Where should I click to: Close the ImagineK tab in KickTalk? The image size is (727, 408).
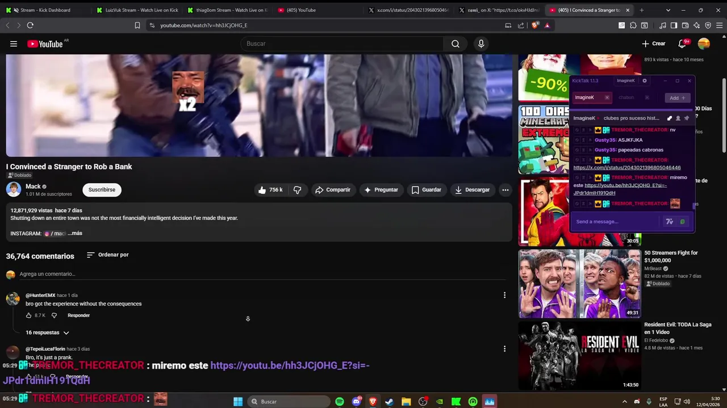(x=607, y=97)
